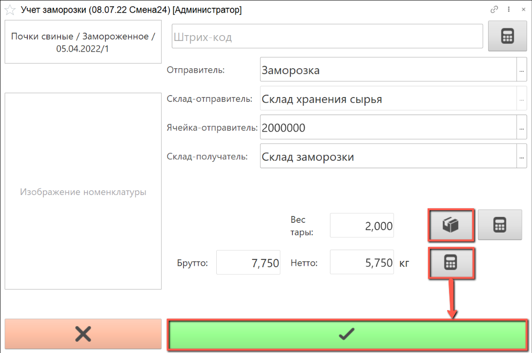Click the Почки свиные product button

83,42
